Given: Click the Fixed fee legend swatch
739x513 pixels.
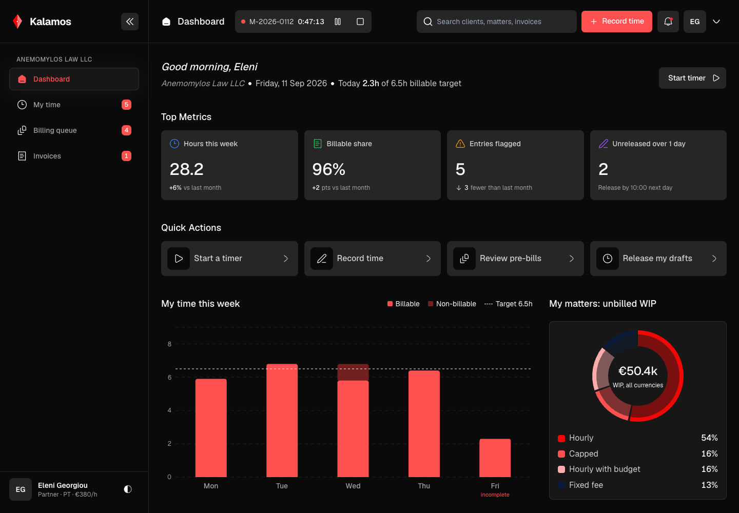Looking at the screenshot, I should point(561,485).
